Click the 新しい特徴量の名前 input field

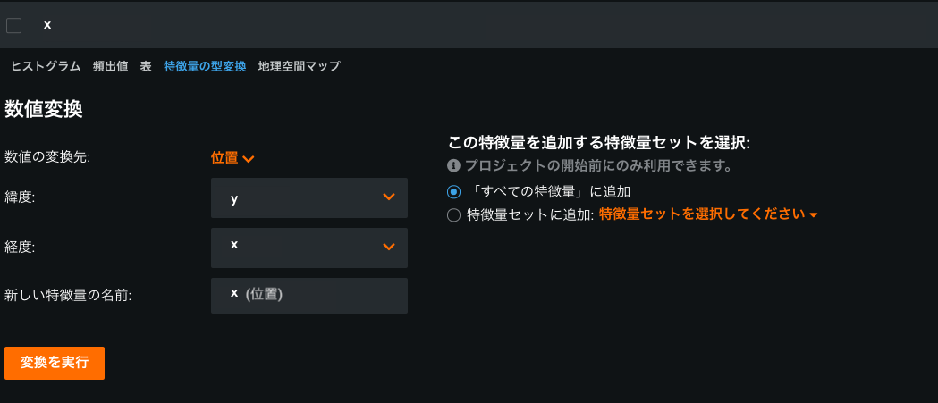coord(308,296)
